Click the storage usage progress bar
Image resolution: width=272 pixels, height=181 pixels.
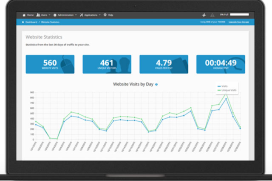click(x=239, y=14)
